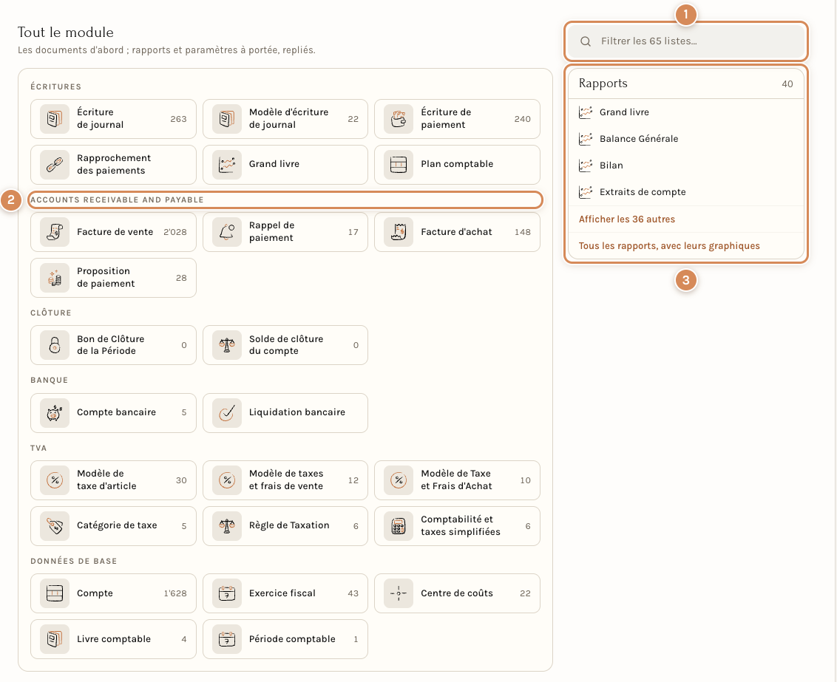Open the Modèle de taxe d'article card
The height and width of the screenshot is (682, 837).
pyautogui.click(x=113, y=480)
